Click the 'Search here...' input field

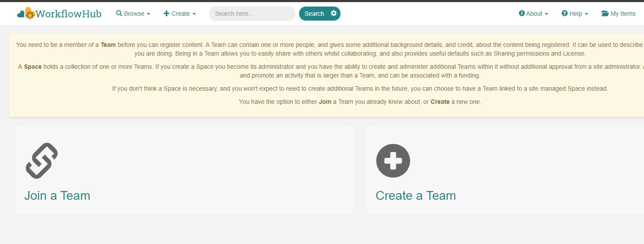click(252, 14)
